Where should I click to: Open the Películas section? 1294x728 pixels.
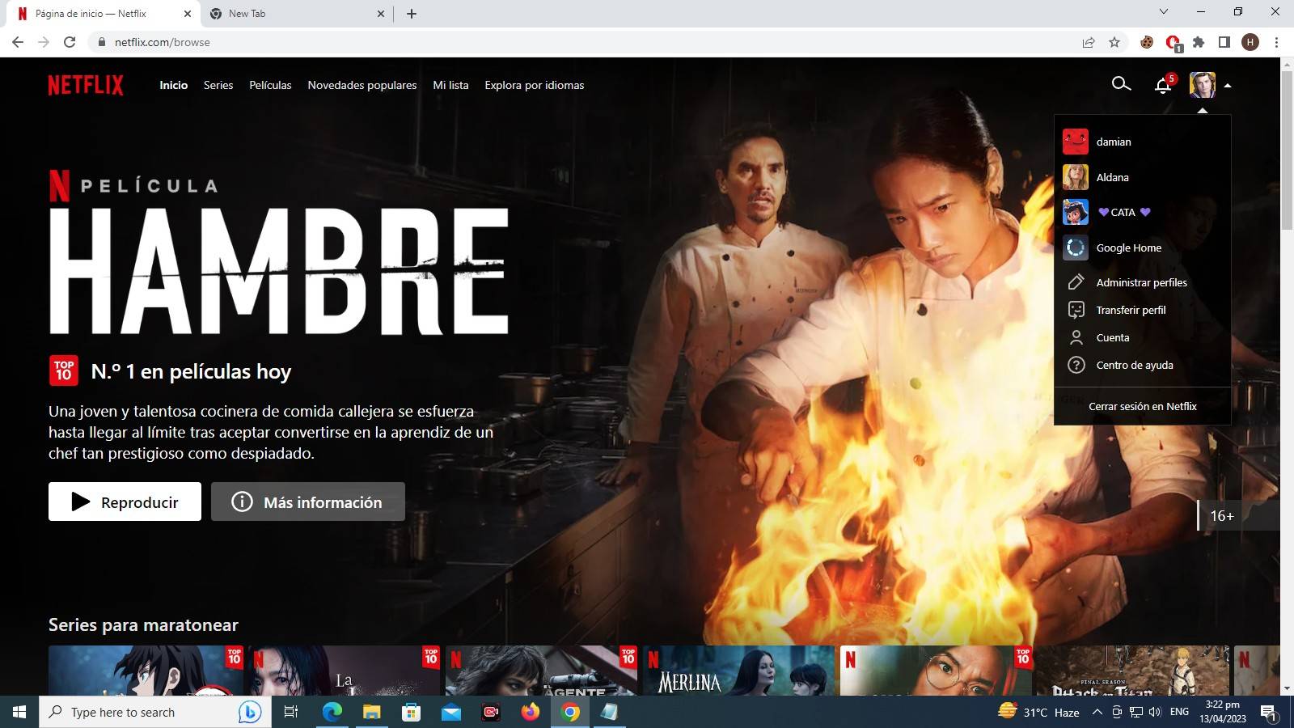(x=270, y=85)
